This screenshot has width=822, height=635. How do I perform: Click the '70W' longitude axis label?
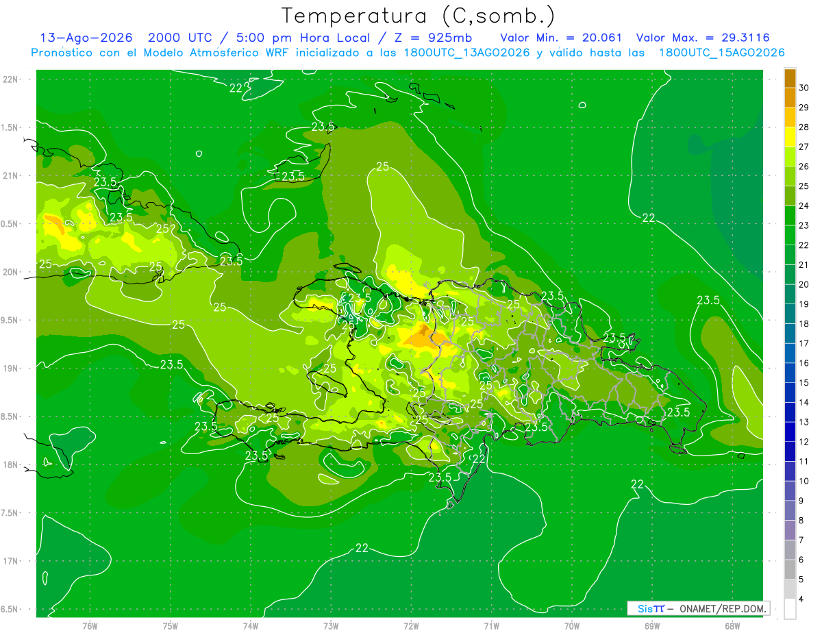571,625
